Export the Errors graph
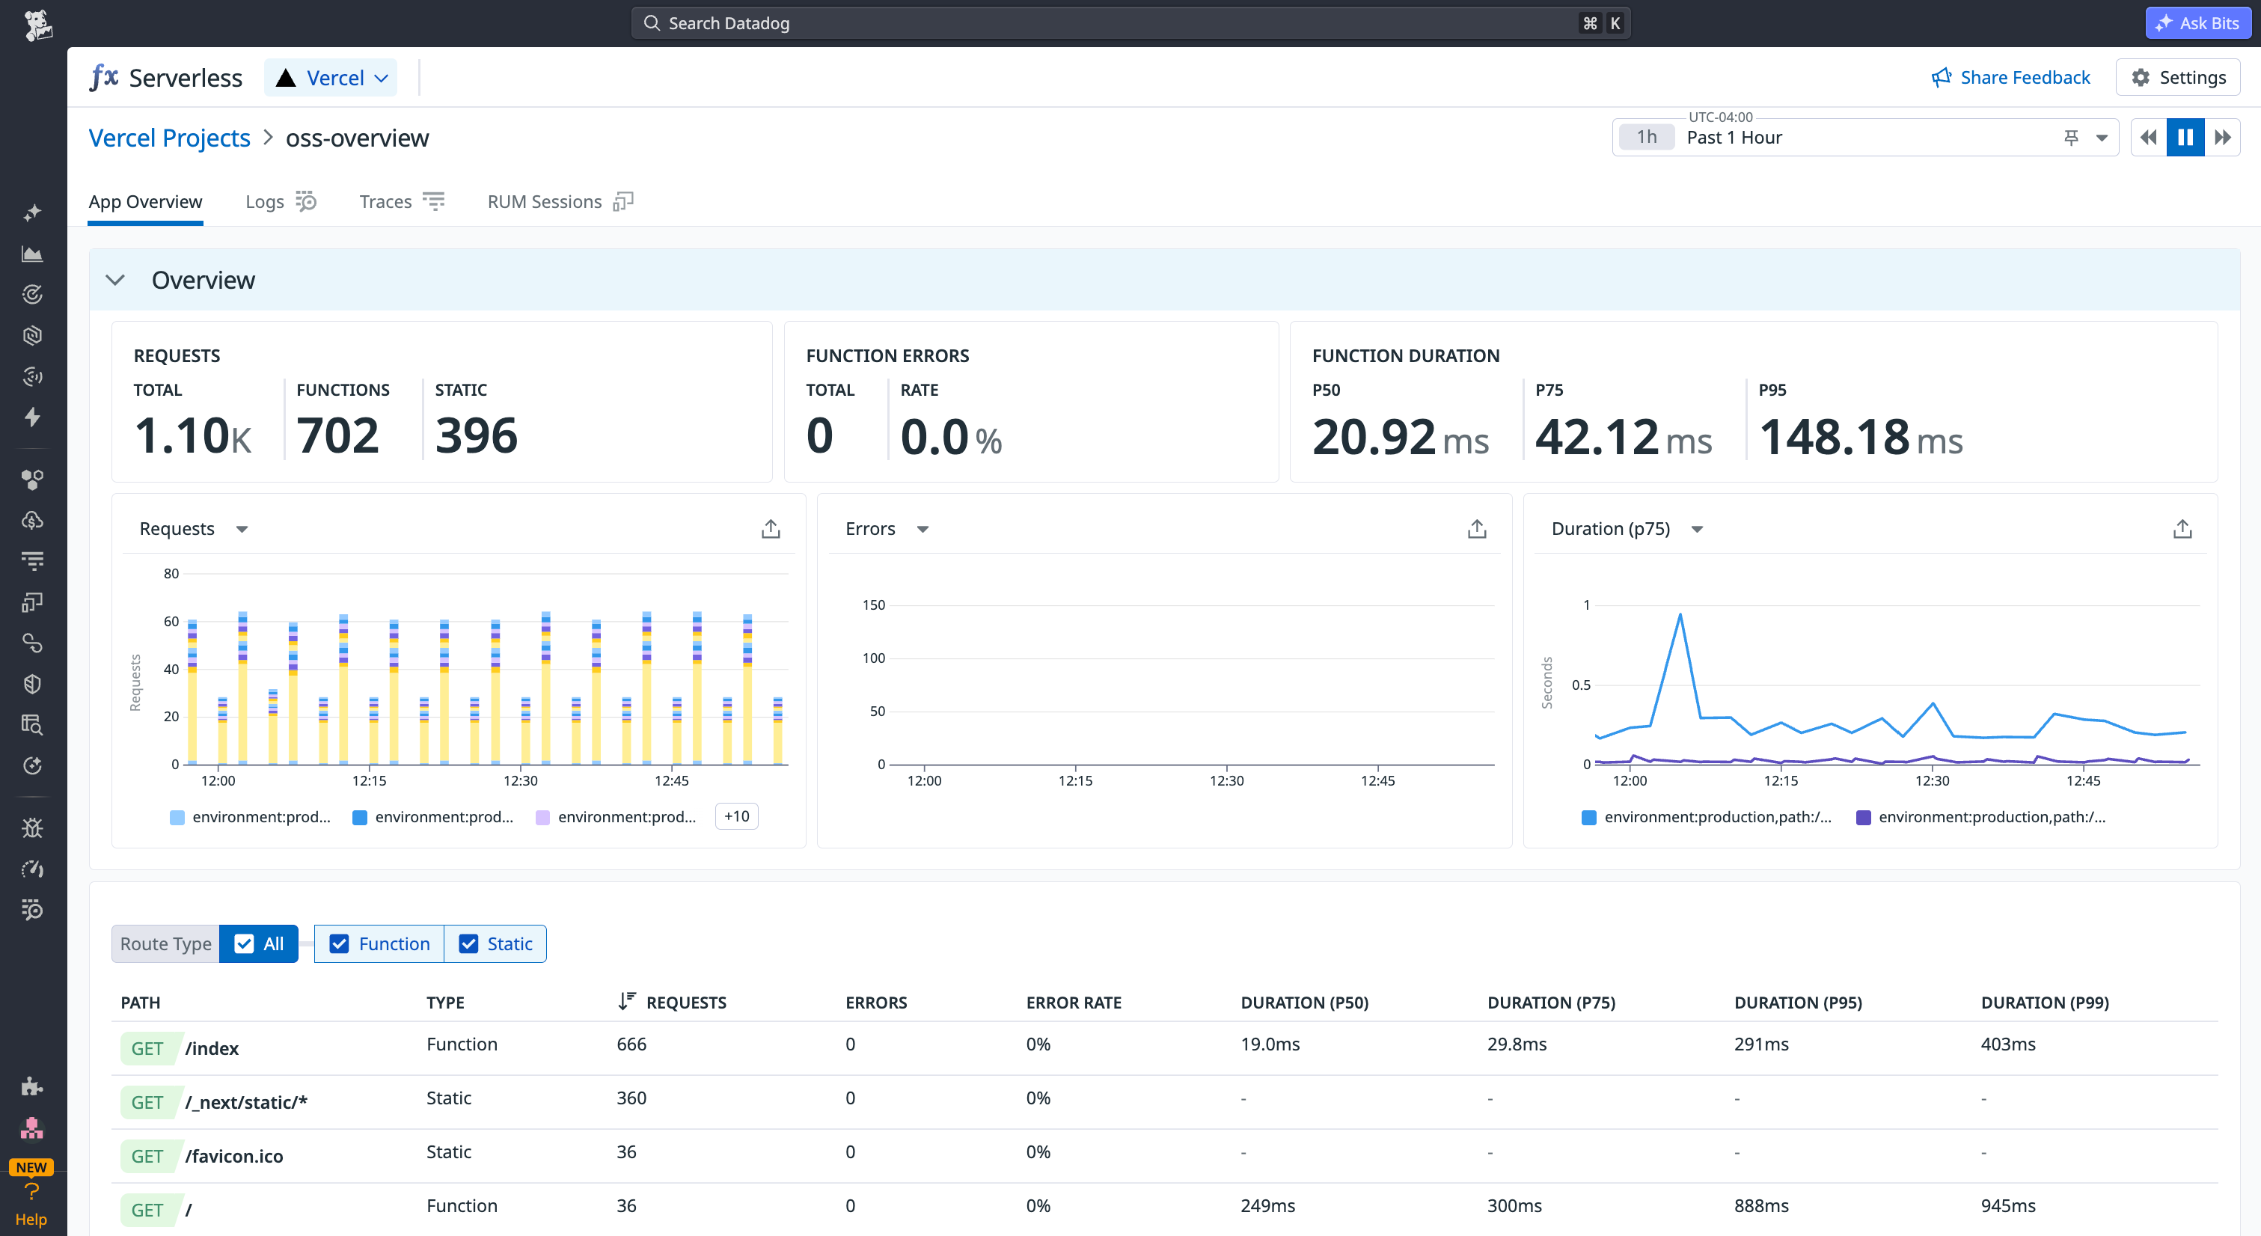 (x=1477, y=528)
